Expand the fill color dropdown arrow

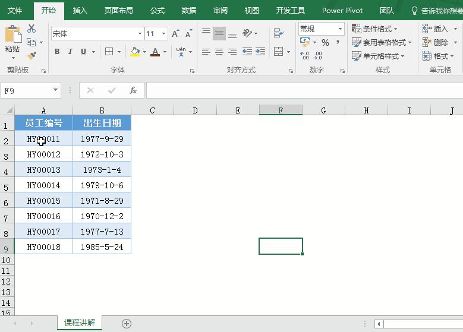pos(144,52)
